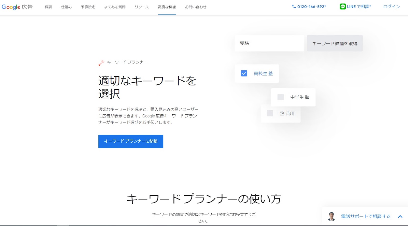Click the phone icon beside 0120-166-592

pyautogui.click(x=294, y=7)
